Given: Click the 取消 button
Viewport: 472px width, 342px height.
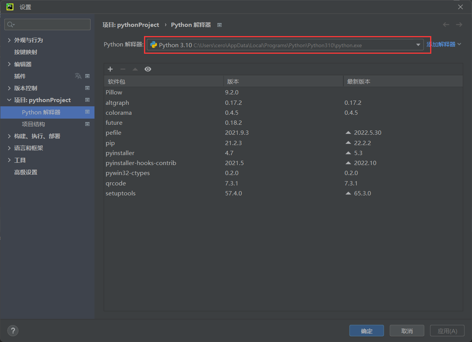Looking at the screenshot, I should (x=407, y=330).
